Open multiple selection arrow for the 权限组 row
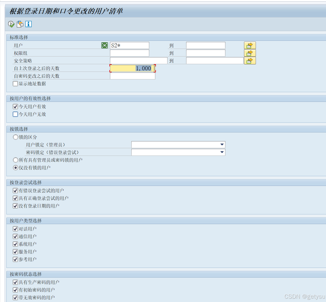 tap(250, 53)
